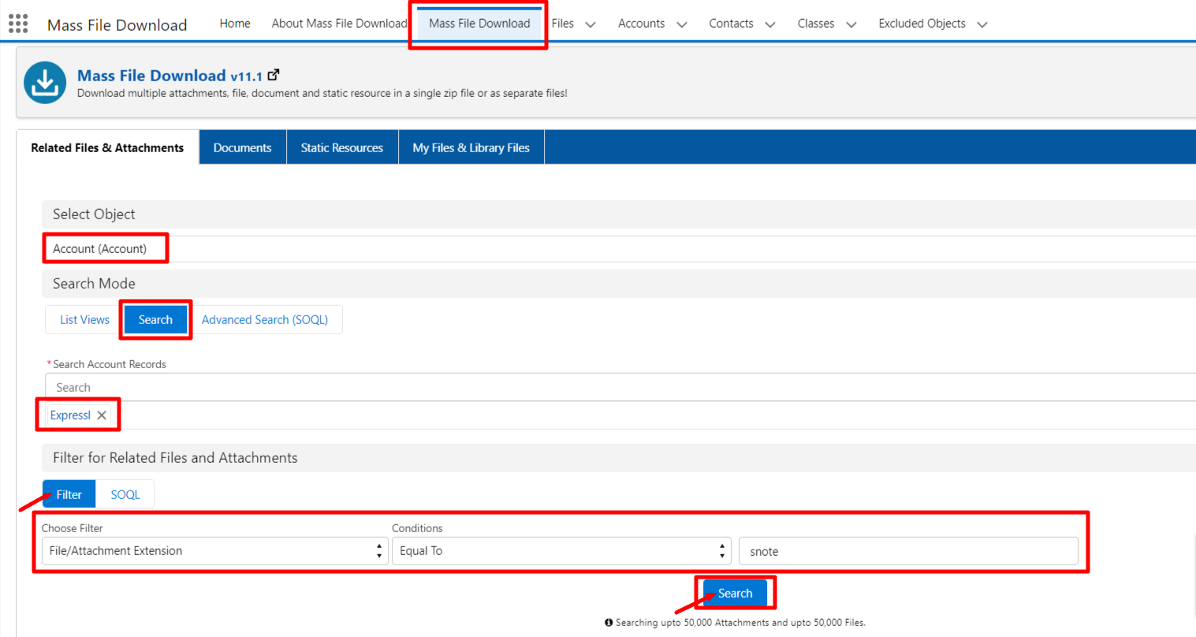Select the Mass File Download nav tab

pyautogui.click(x=479, y=24)
